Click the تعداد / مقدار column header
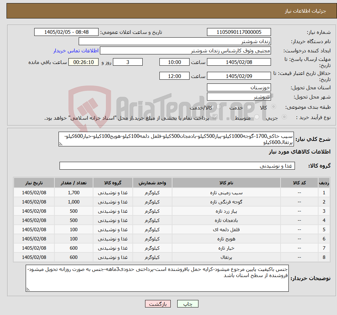Viewport: 337px width, 315px height. (74, 183)
